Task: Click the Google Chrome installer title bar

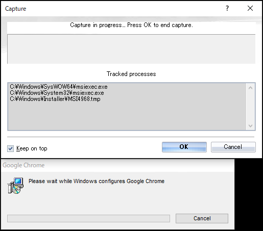Action: click(x=118, y=165)
